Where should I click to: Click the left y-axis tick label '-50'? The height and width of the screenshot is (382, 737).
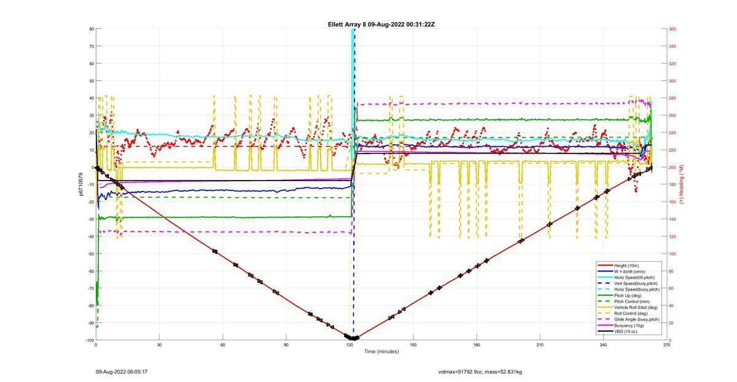tap(91, 254)
